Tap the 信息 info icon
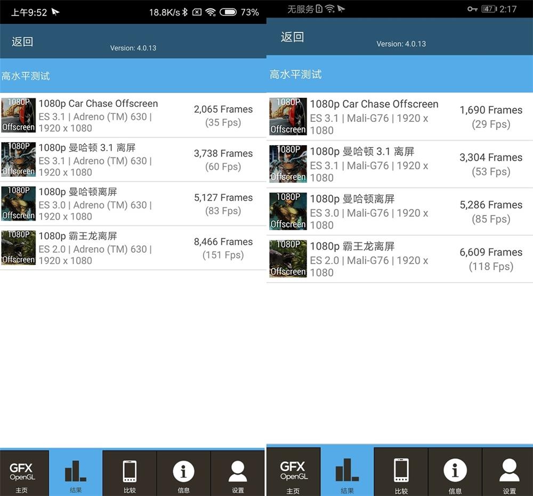This screenshot has width=533, height=496. (x=184, y=473)
